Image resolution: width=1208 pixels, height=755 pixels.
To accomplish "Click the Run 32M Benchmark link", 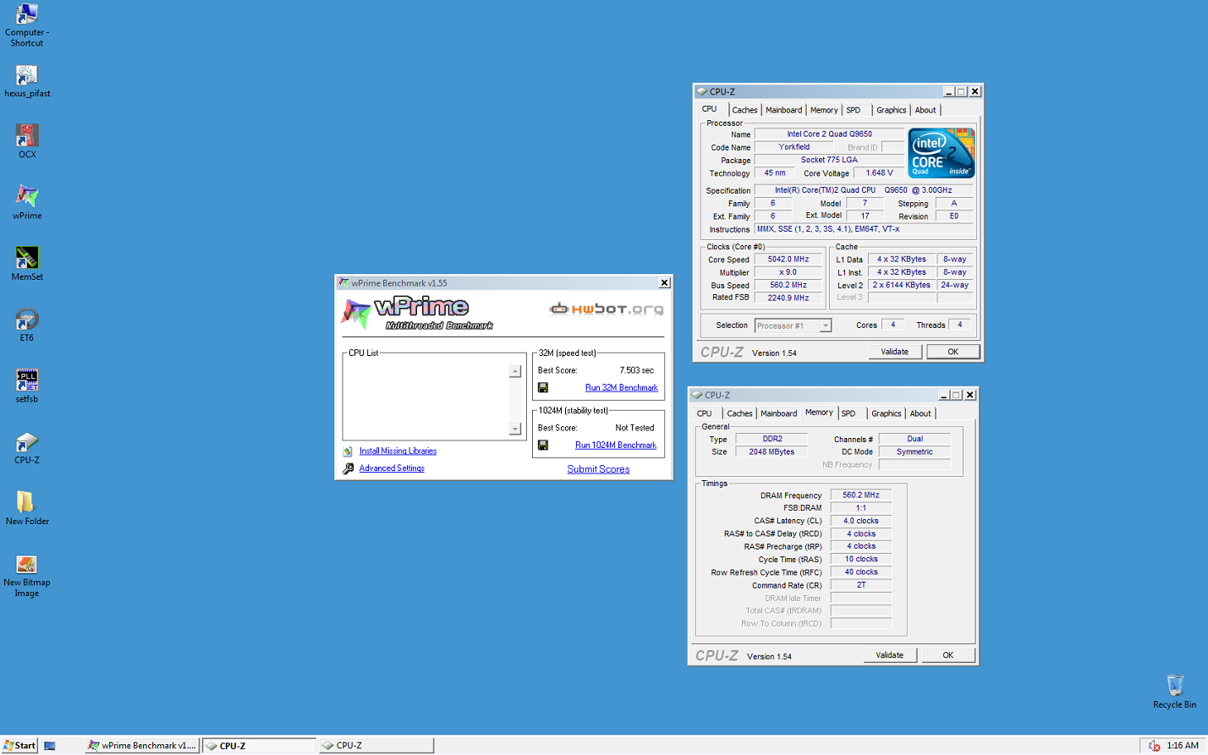I will click(x=621, y=387).
